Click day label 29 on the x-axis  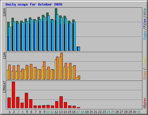130,112
